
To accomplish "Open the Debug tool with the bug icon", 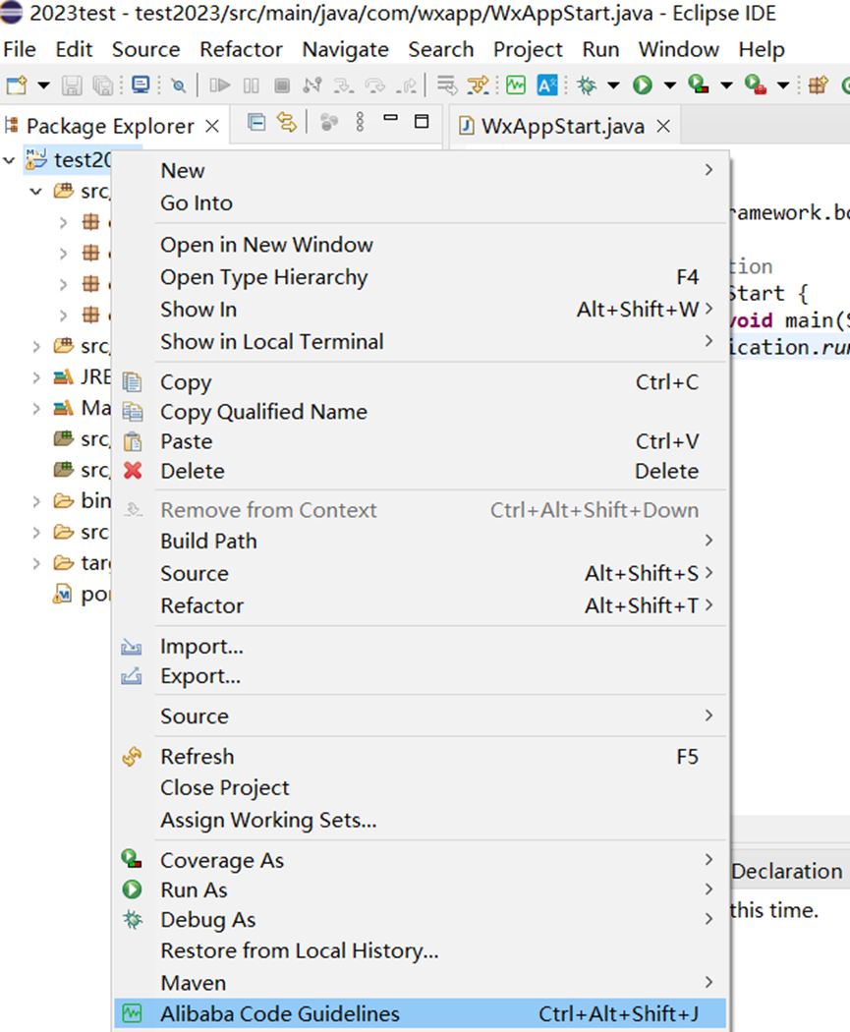I will tap(586, 86).
